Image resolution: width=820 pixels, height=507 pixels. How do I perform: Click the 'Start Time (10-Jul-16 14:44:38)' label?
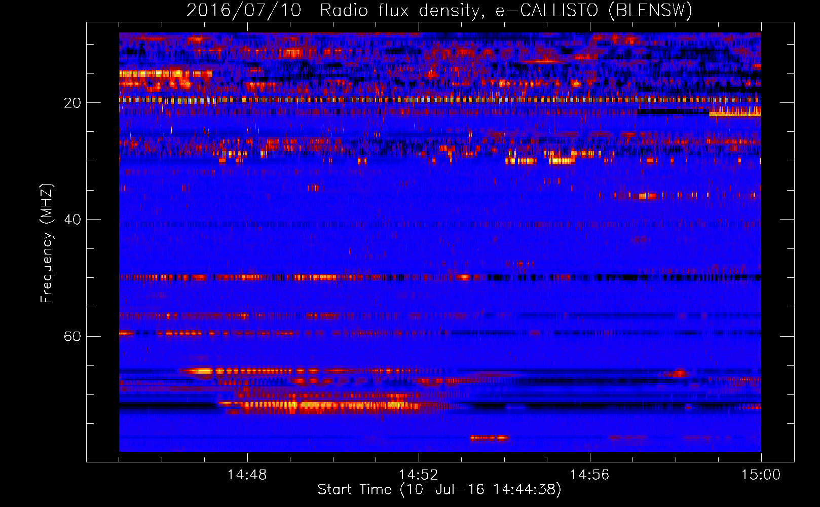click(439, 490)
